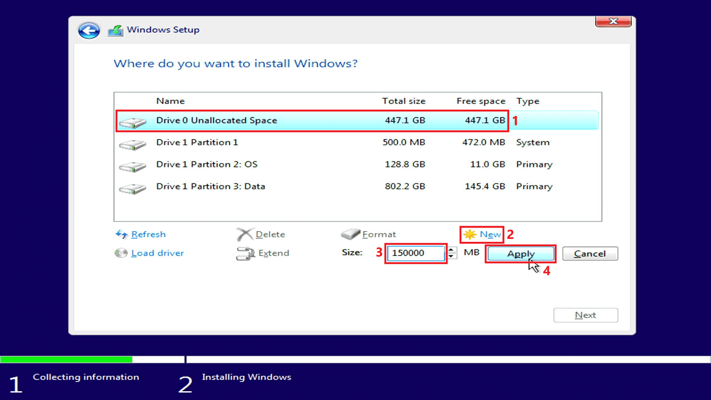Click the Drive 1 Partition 3: Data disk icon
Viewport: 711px width, 400px height.
132,188
